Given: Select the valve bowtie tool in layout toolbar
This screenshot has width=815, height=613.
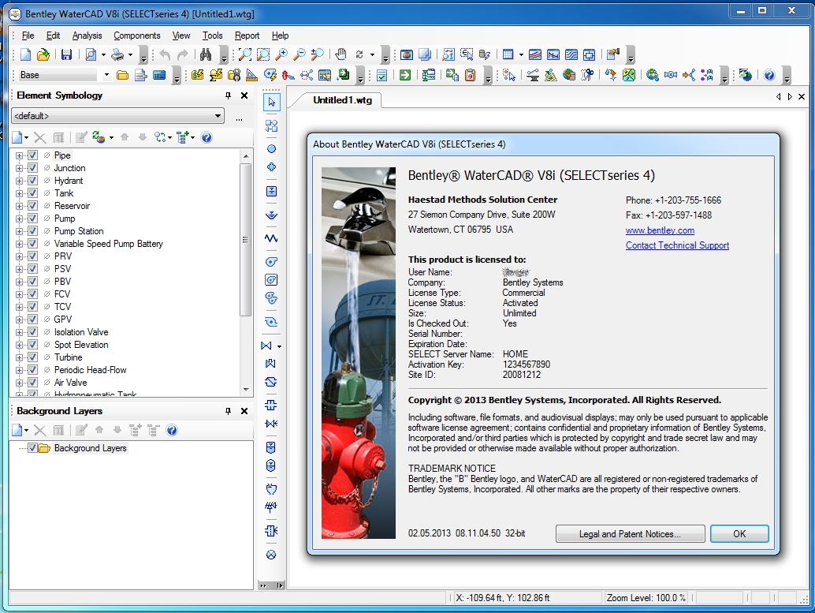Looking at the screenshot, I should click(266, 346).
